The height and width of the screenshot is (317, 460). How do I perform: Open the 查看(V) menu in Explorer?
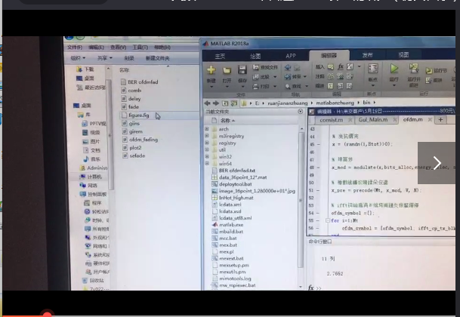tap(118, 48)
